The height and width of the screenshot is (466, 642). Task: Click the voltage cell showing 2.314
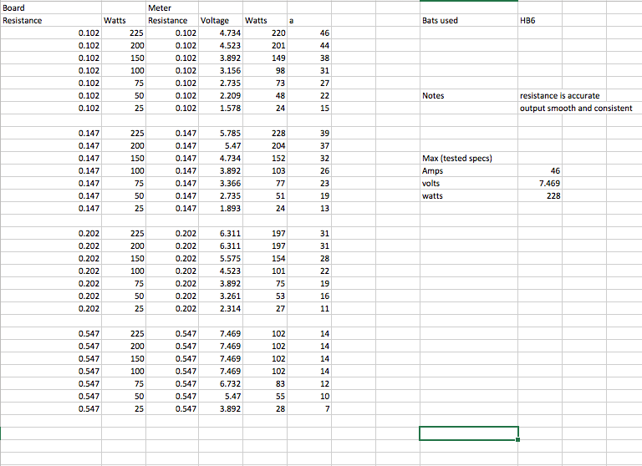click(x=220, y=309)
